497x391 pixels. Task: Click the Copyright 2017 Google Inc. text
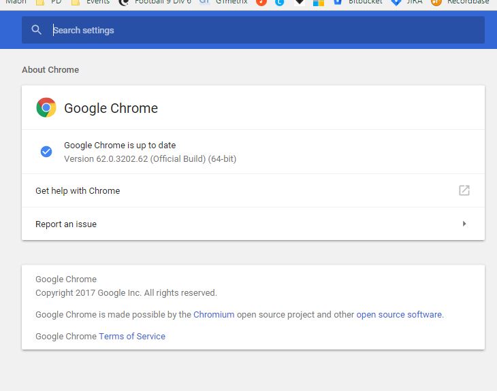[126, 293]
